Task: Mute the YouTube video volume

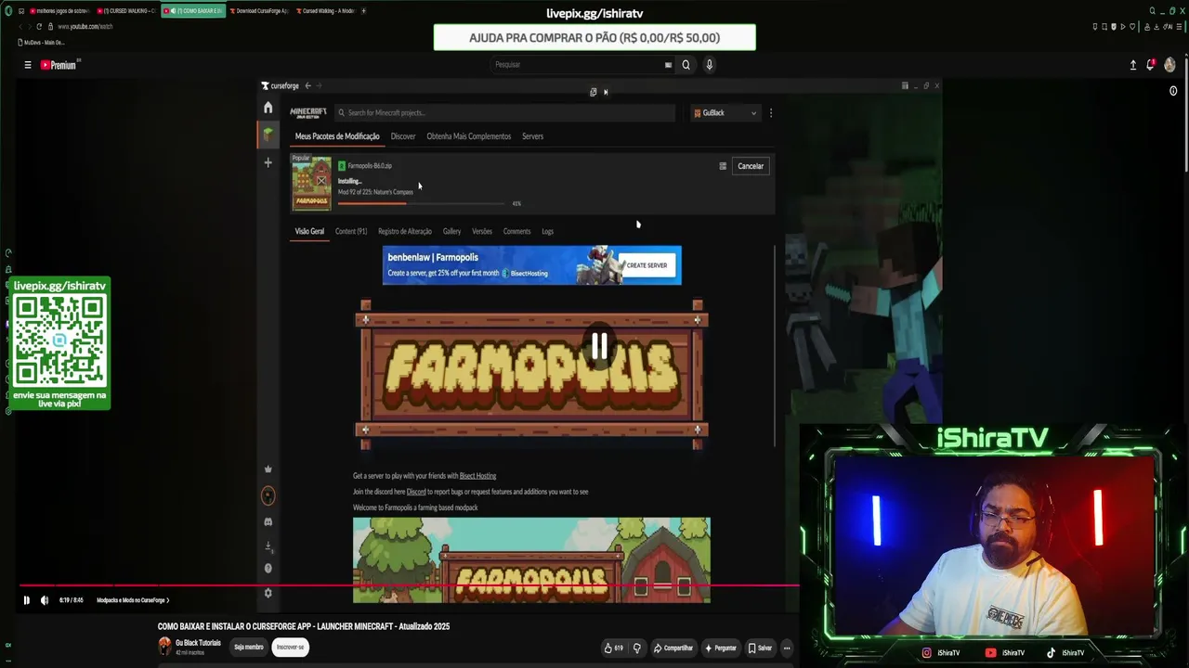Action: coord(44,600)
